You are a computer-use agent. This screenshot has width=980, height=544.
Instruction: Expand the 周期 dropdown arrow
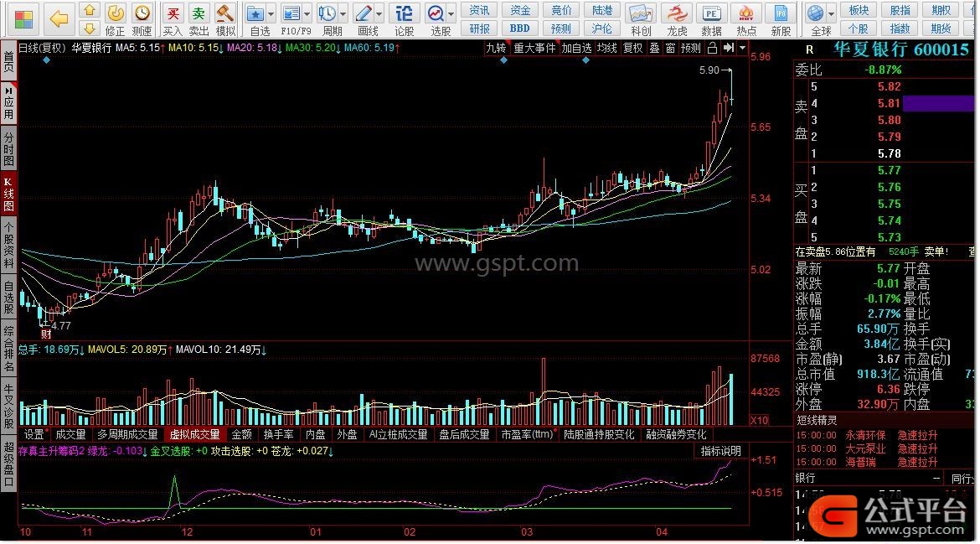[343, 13]
